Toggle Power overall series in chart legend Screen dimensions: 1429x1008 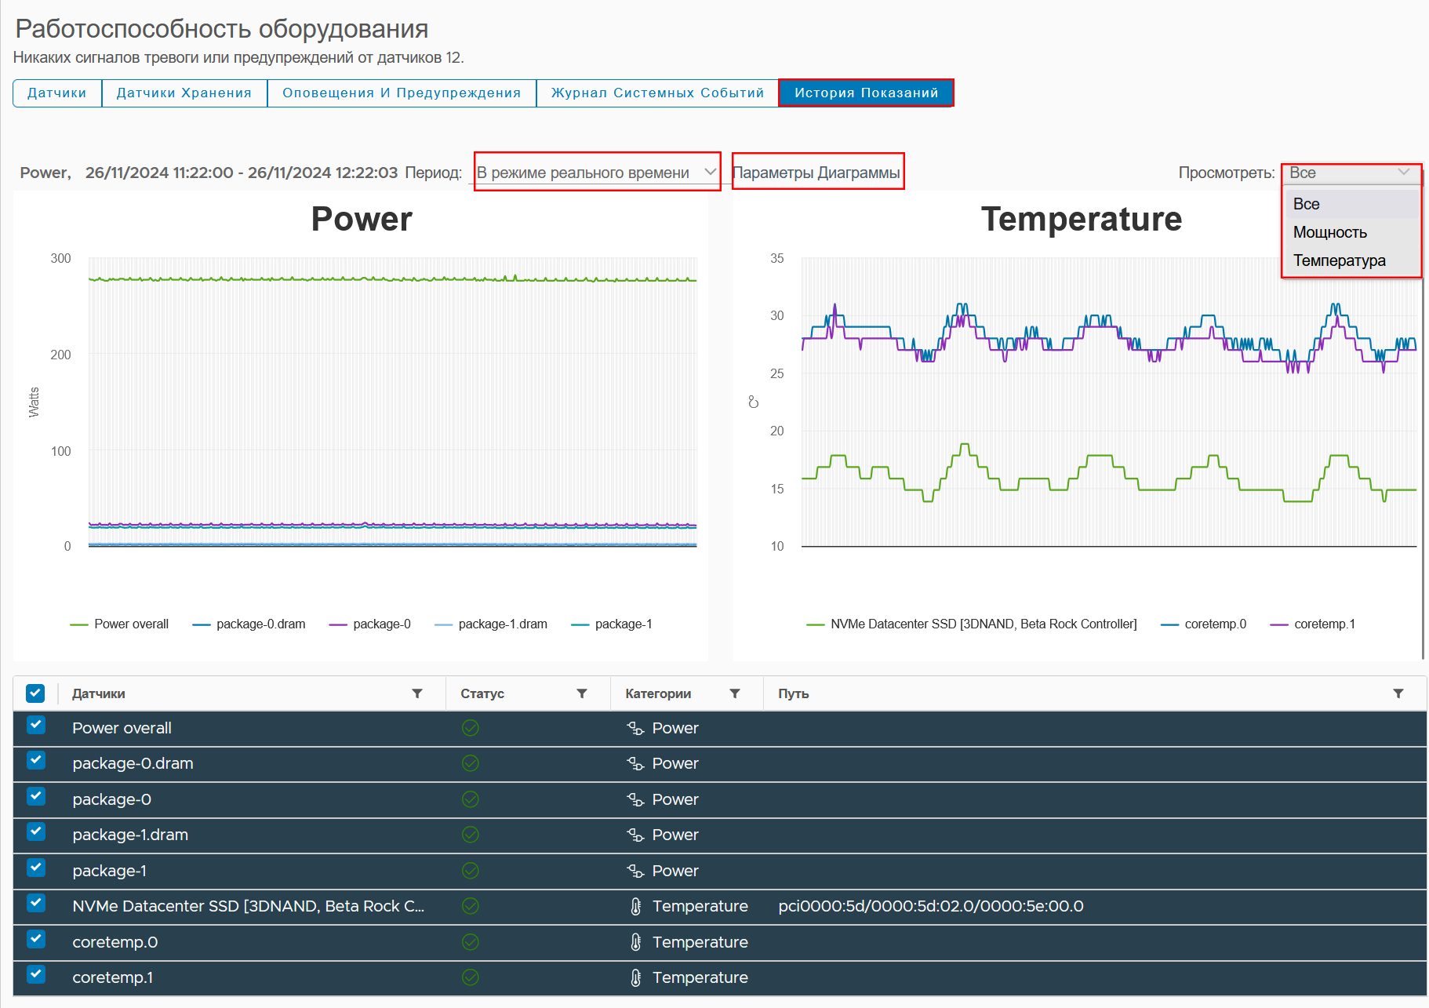coord(119,624)
